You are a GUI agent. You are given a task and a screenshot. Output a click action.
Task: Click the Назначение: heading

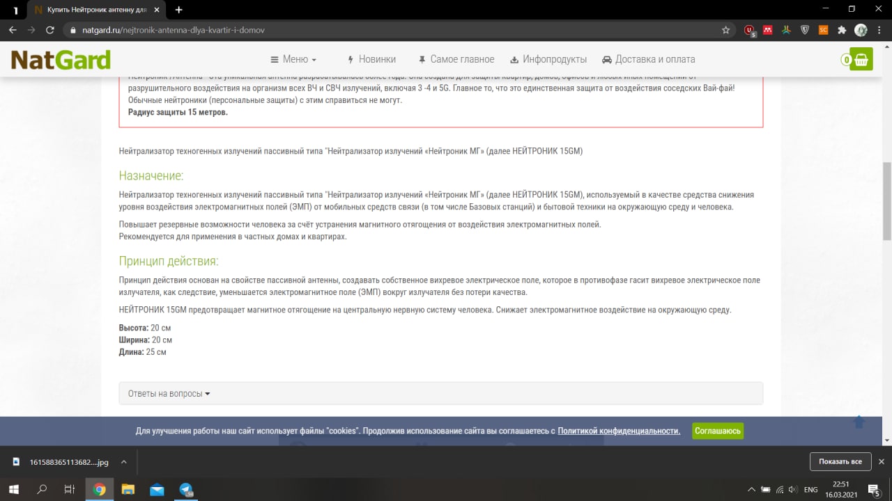(x=151, y=175)
